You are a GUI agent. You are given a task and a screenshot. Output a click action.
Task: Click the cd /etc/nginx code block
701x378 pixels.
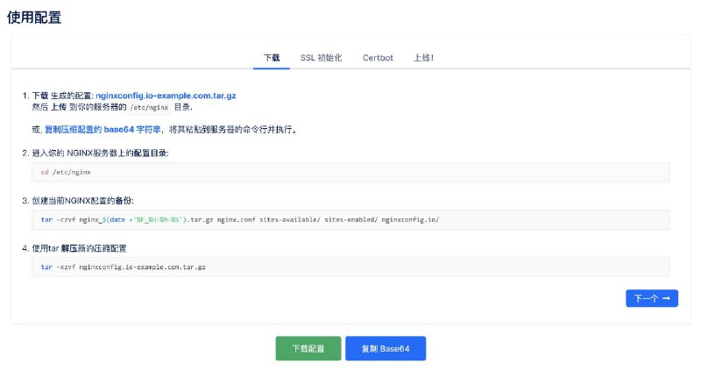point(350,172)
